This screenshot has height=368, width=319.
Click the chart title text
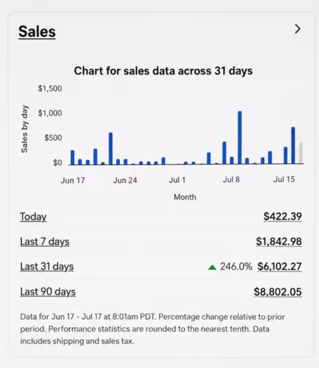163,71
